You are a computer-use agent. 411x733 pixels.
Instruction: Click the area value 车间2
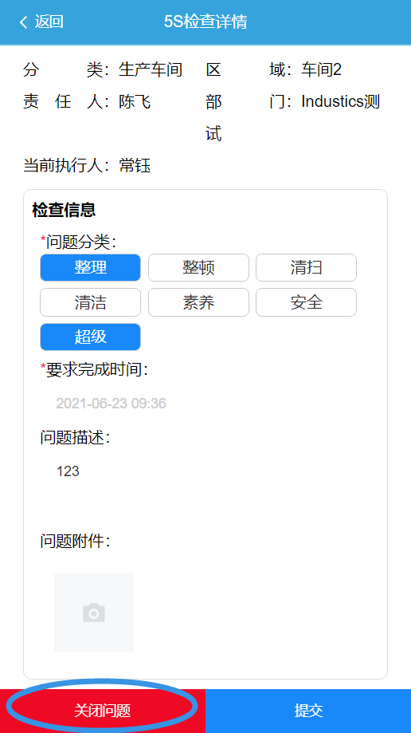click(321, 70)
